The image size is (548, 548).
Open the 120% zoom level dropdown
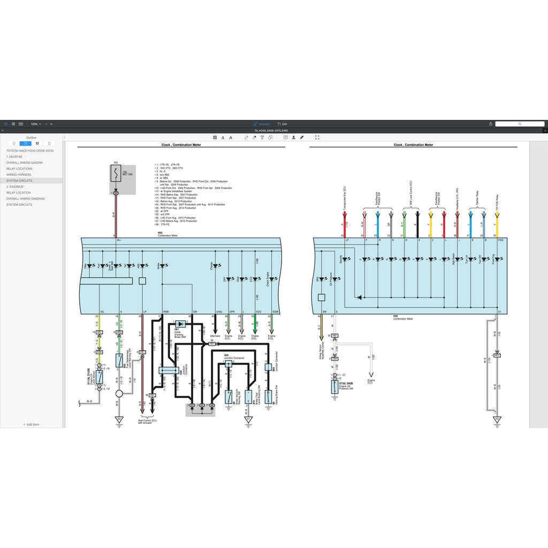tap(35, 124)
